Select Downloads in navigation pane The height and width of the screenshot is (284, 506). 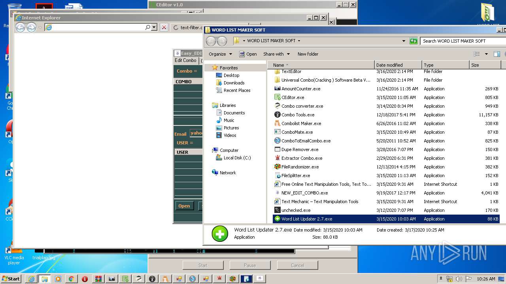tap(234, 83)
